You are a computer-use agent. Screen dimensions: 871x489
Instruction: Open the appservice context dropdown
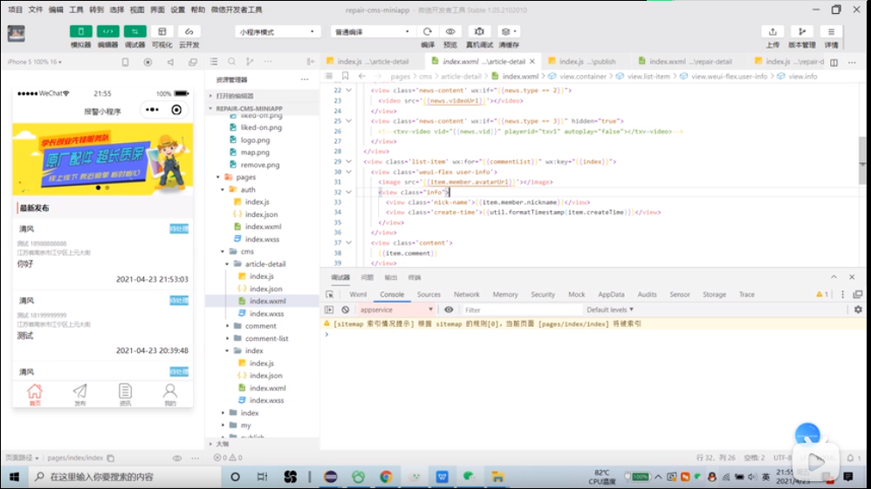click(x=395, y=309)
